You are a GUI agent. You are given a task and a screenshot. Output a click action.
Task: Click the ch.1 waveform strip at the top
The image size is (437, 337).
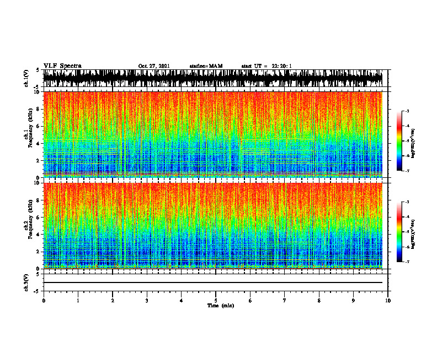(212, 78)
